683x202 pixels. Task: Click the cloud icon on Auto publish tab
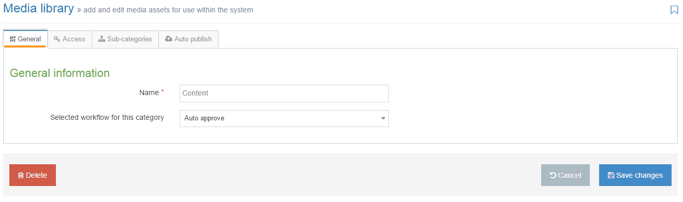[169, 39]
